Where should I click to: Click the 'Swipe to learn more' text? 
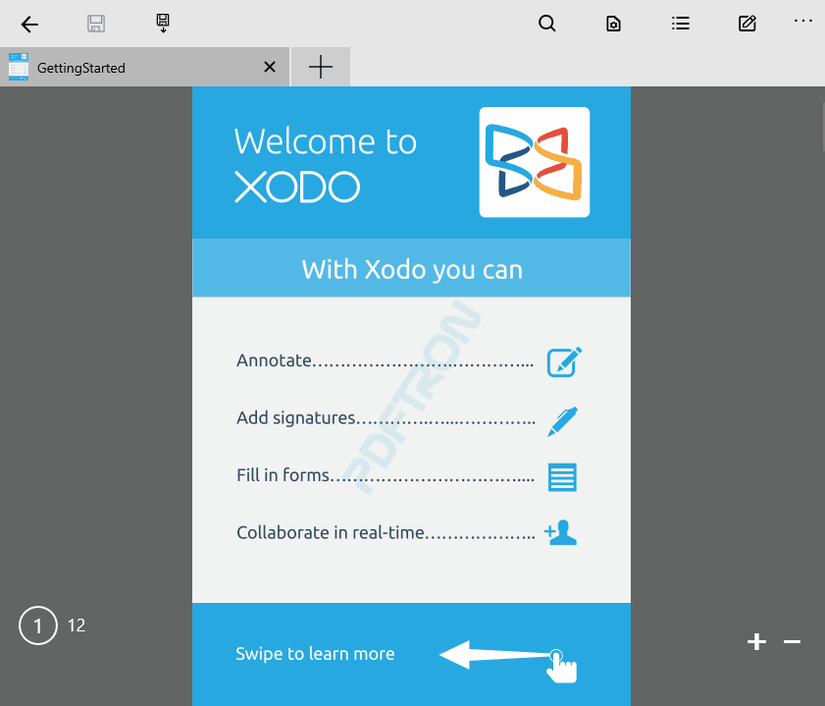click(x=315, y=654)
